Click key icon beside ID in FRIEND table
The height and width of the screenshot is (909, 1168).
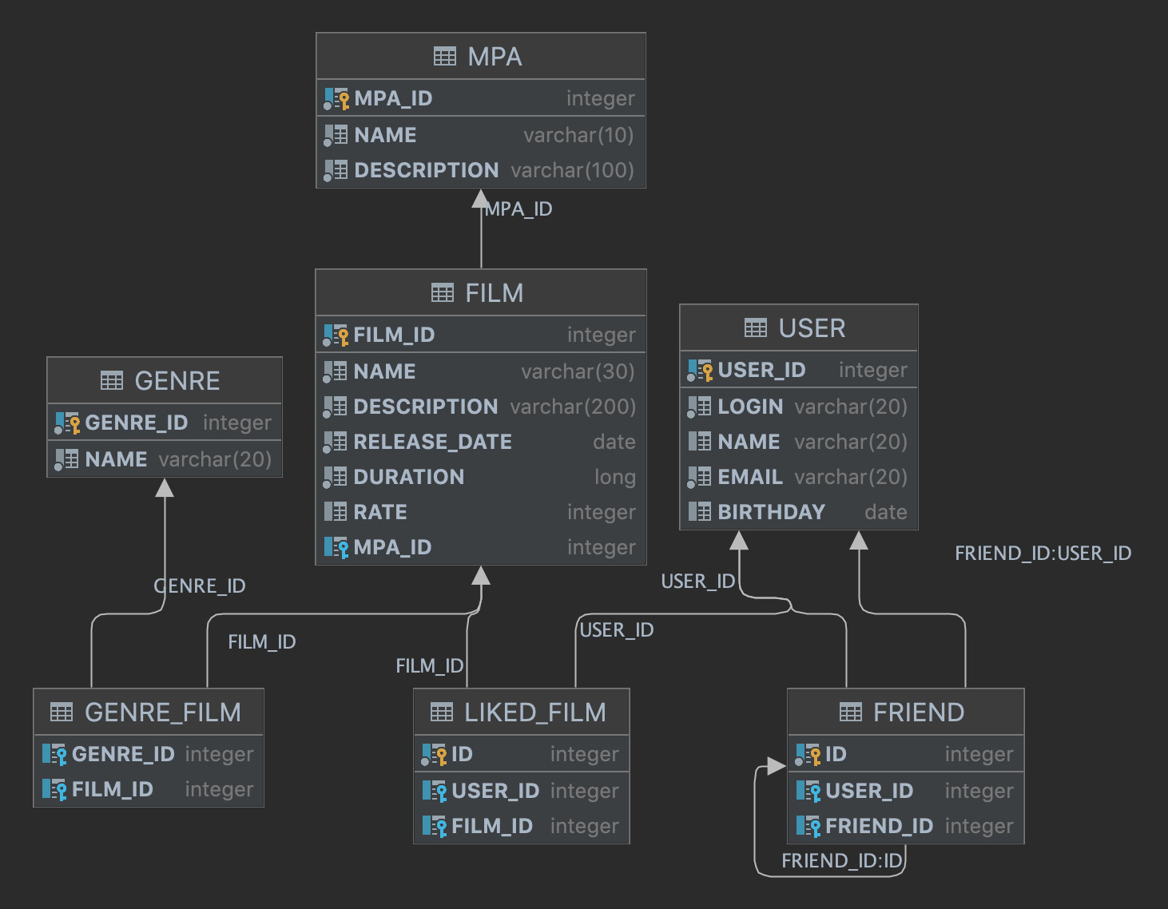point(808,755)
